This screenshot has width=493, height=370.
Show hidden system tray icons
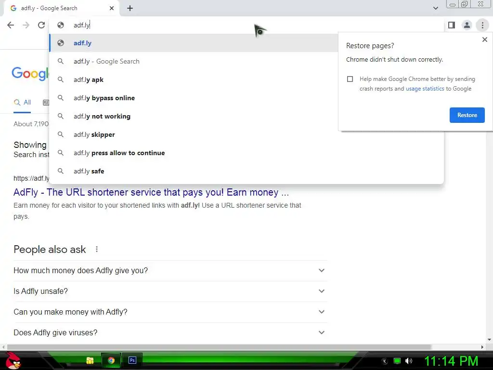click(x=385, y=361)
